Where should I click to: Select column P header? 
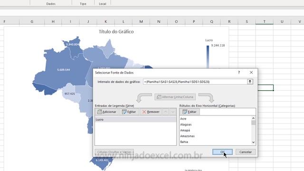[194, 21]
